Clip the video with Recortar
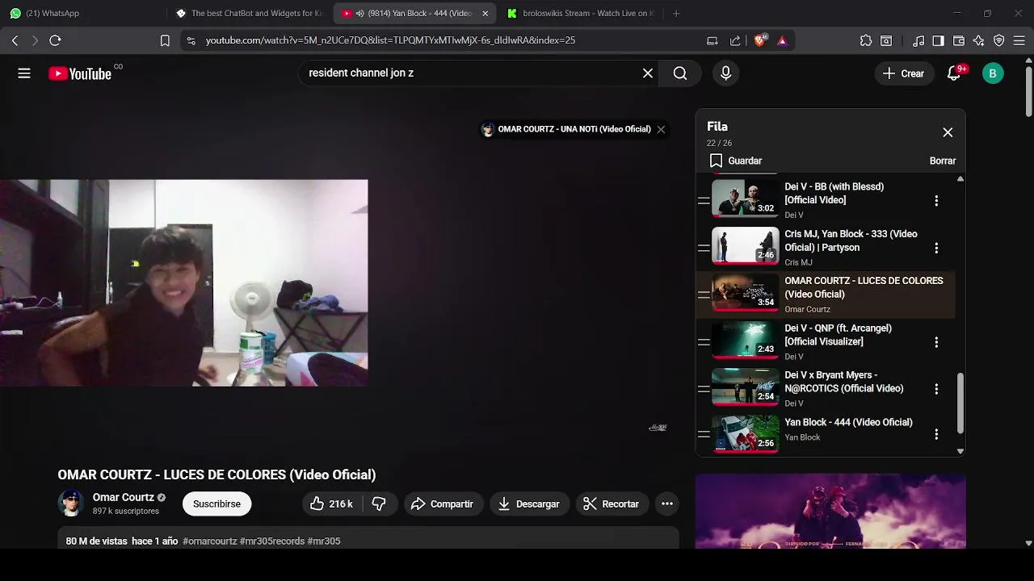 pyautogui.click(x=612, y=504)
